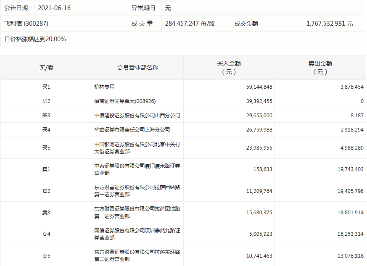Click 国信证券 深圳泰然九路证券营业部 name
This screenshot has width=367, height=266.
click(137, 234)
